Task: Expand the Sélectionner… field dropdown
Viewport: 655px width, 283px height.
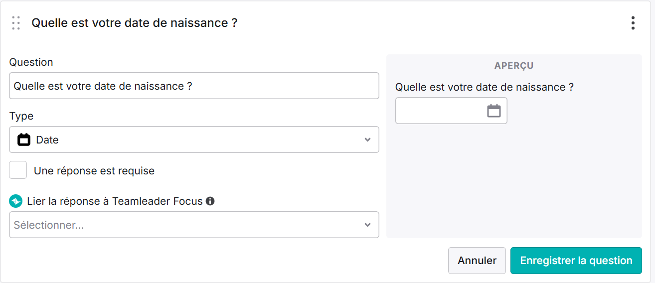Action: (194, 225)
